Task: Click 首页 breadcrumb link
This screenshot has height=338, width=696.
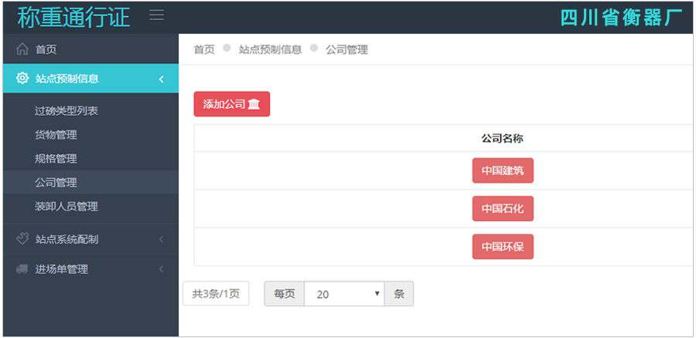Action: 204,49
